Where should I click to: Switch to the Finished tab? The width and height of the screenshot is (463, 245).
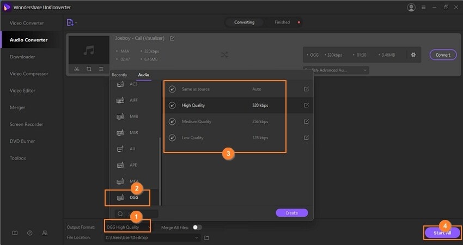pyautogui.click(x=282, y=22)
